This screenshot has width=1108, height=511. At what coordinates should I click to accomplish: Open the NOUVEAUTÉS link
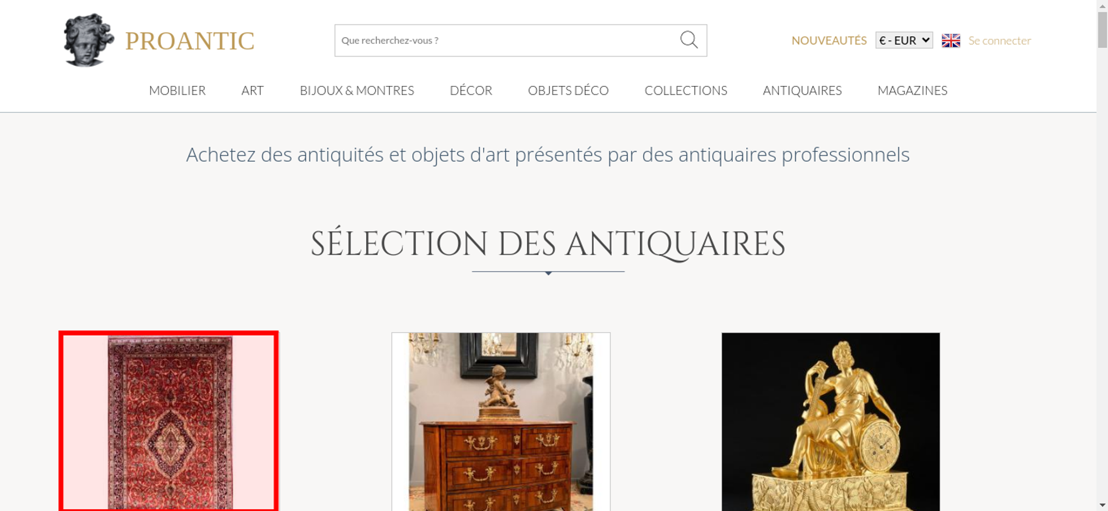tap(829, 40)
